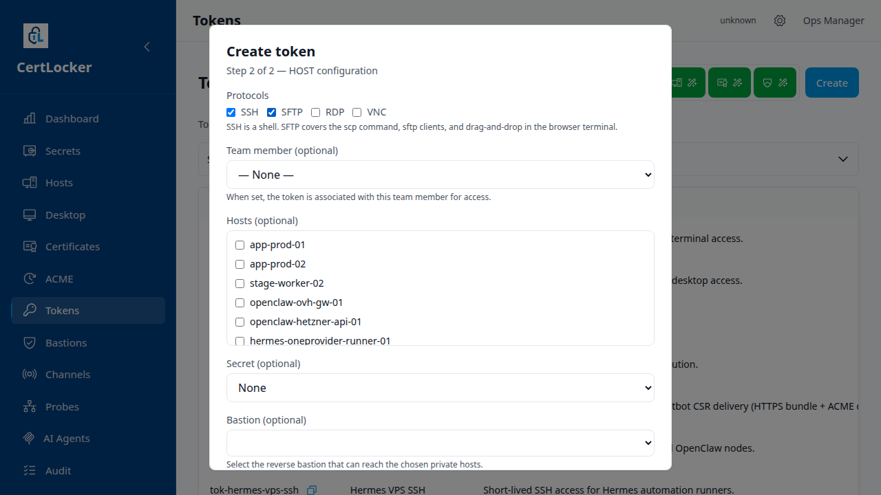Tick the openclaw-ovh-gw-01 host checkbox

click(x=240, y=302)
